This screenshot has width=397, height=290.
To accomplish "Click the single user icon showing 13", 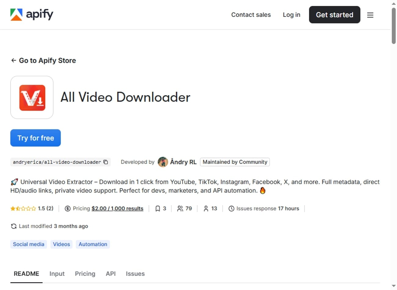I will [206, 208].
